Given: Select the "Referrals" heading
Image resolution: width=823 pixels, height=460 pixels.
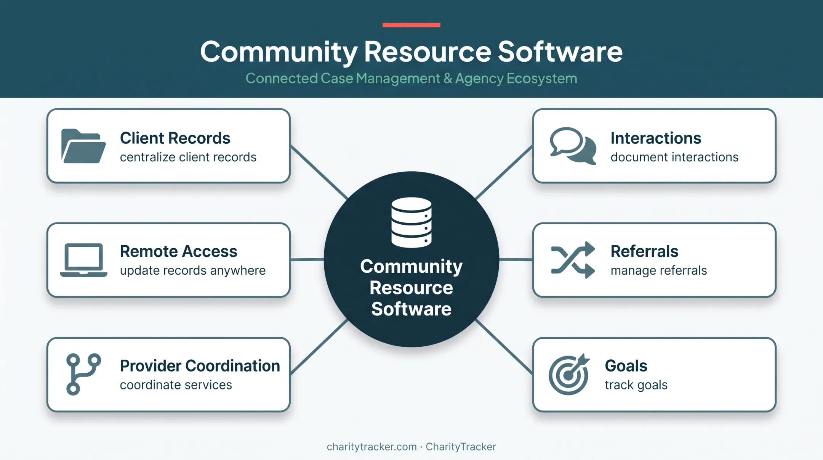Looking at the screenshot, I should (x=644, y=251).
